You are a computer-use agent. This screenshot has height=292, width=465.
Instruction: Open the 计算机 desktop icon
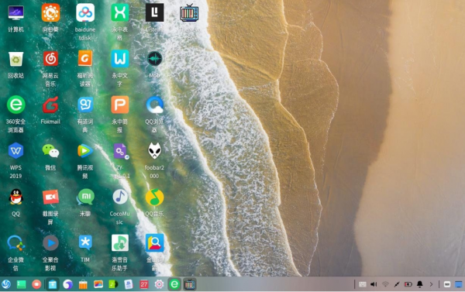[16, 12]
